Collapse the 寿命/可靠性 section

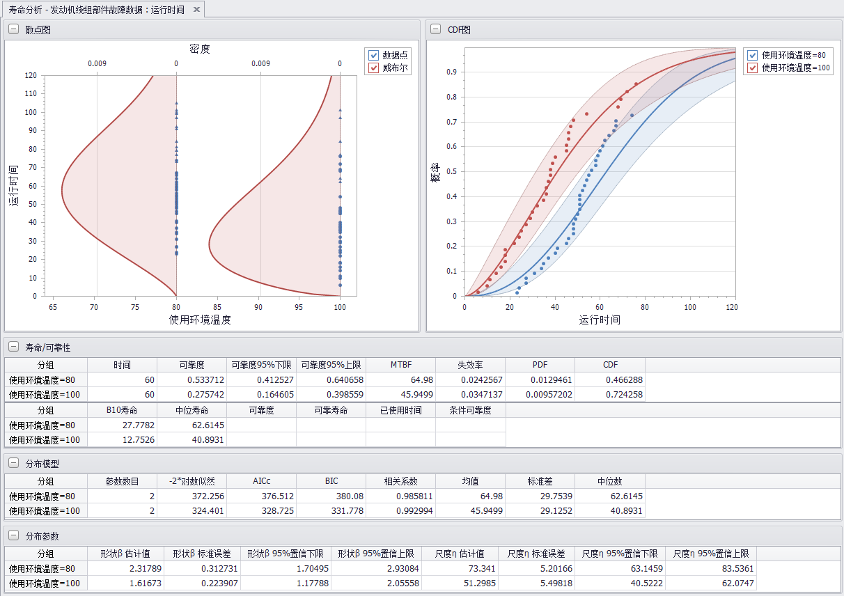(x=14, y=347)
